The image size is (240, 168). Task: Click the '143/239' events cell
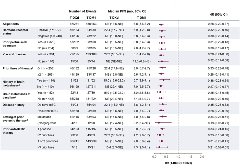91,141
